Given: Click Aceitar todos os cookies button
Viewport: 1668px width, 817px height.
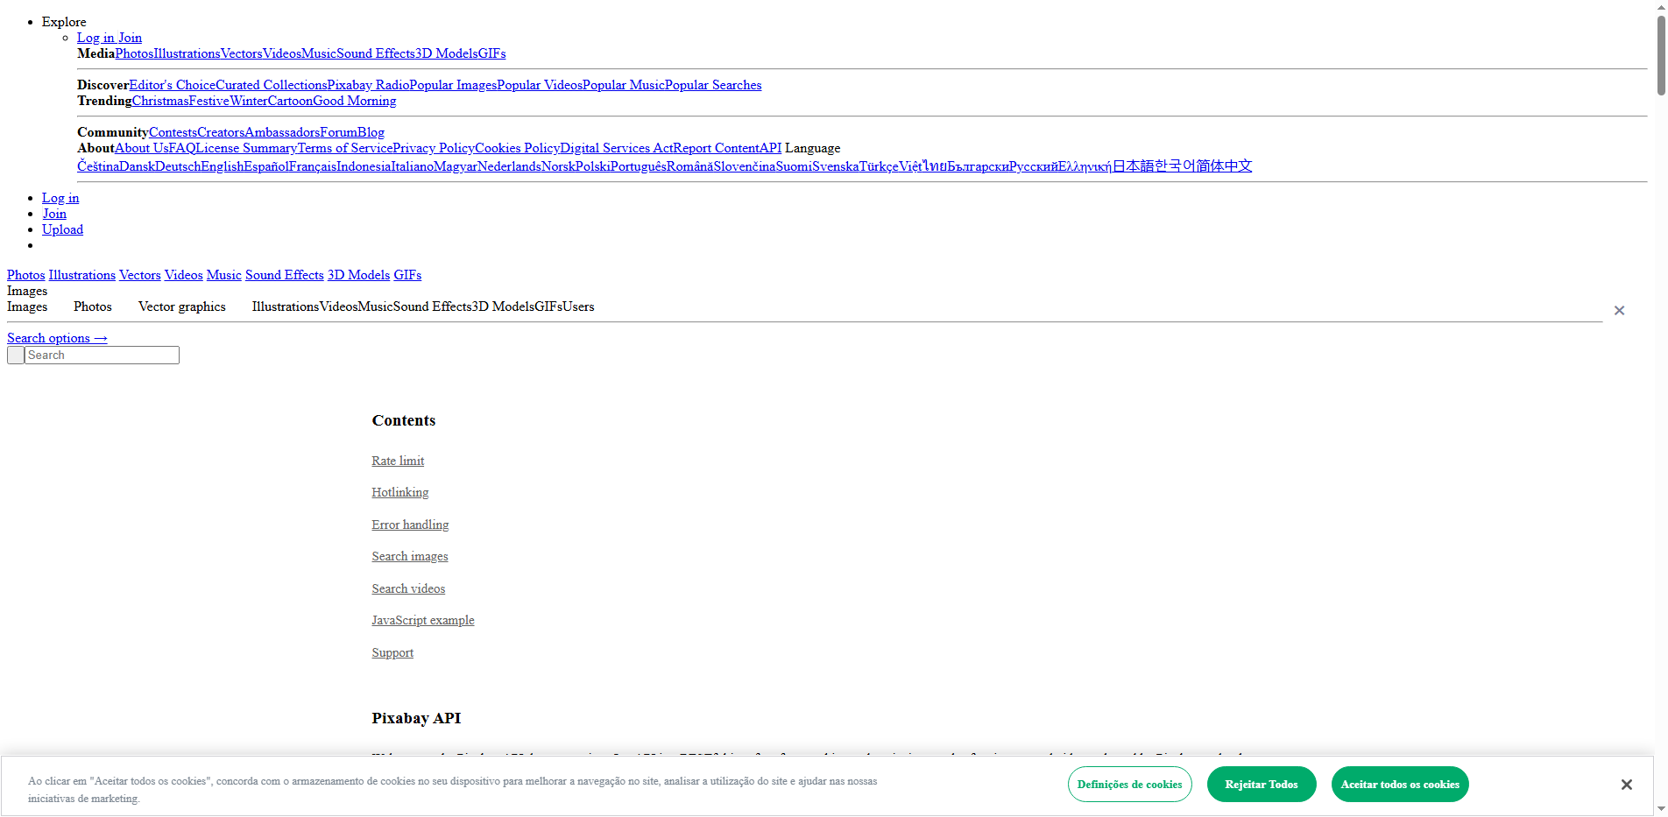Looking at the screenshot, I should [1400, 784].
